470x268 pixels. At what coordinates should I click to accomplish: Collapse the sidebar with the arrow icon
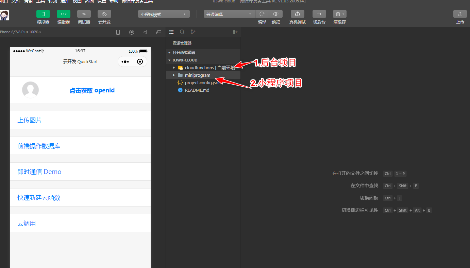point(235,32)
